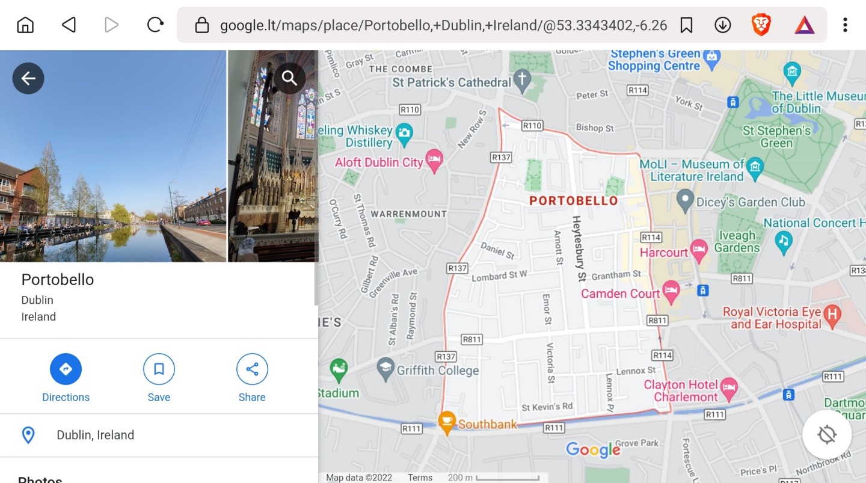Close place panel with back arrow
The height and width of the screenshot is (483, 866).
point(28,78)
